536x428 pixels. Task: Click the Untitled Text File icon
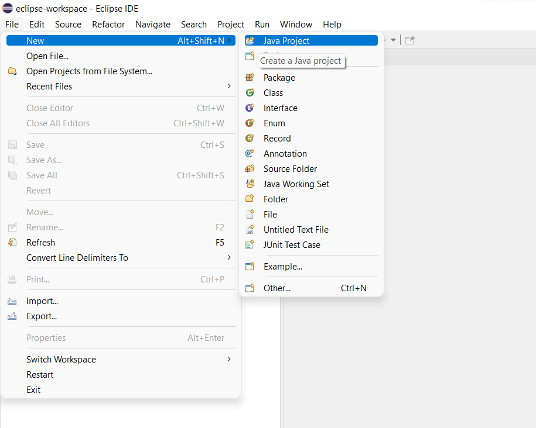point(250,229)
